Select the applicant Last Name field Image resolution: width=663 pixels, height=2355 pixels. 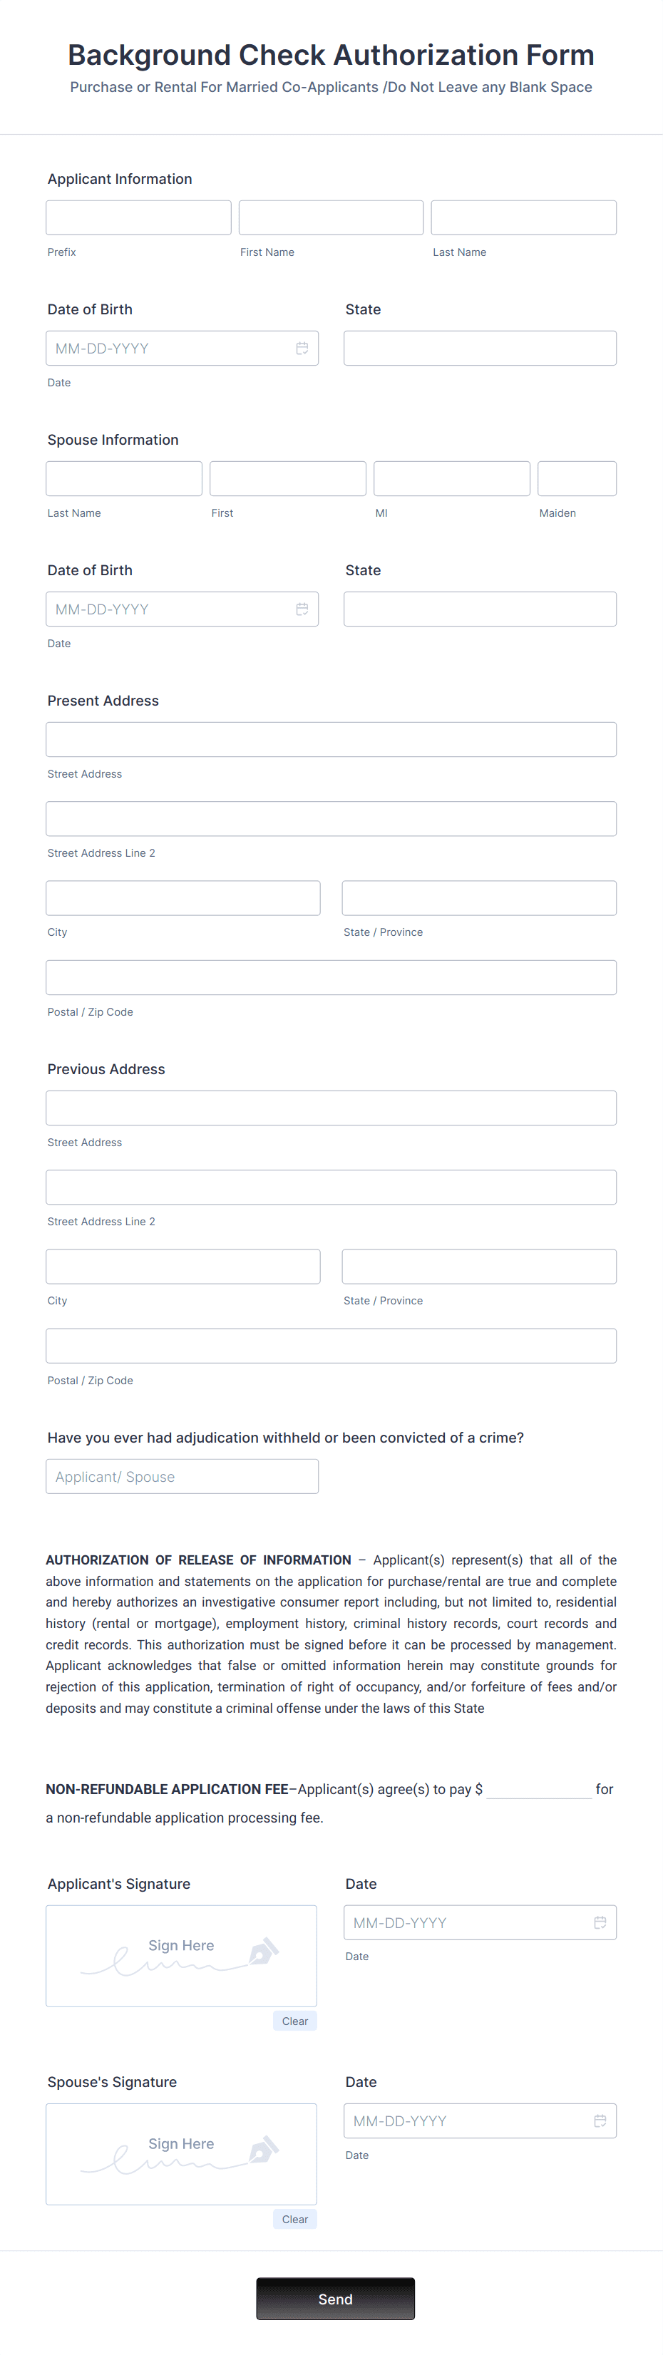(x=522, y=217)
